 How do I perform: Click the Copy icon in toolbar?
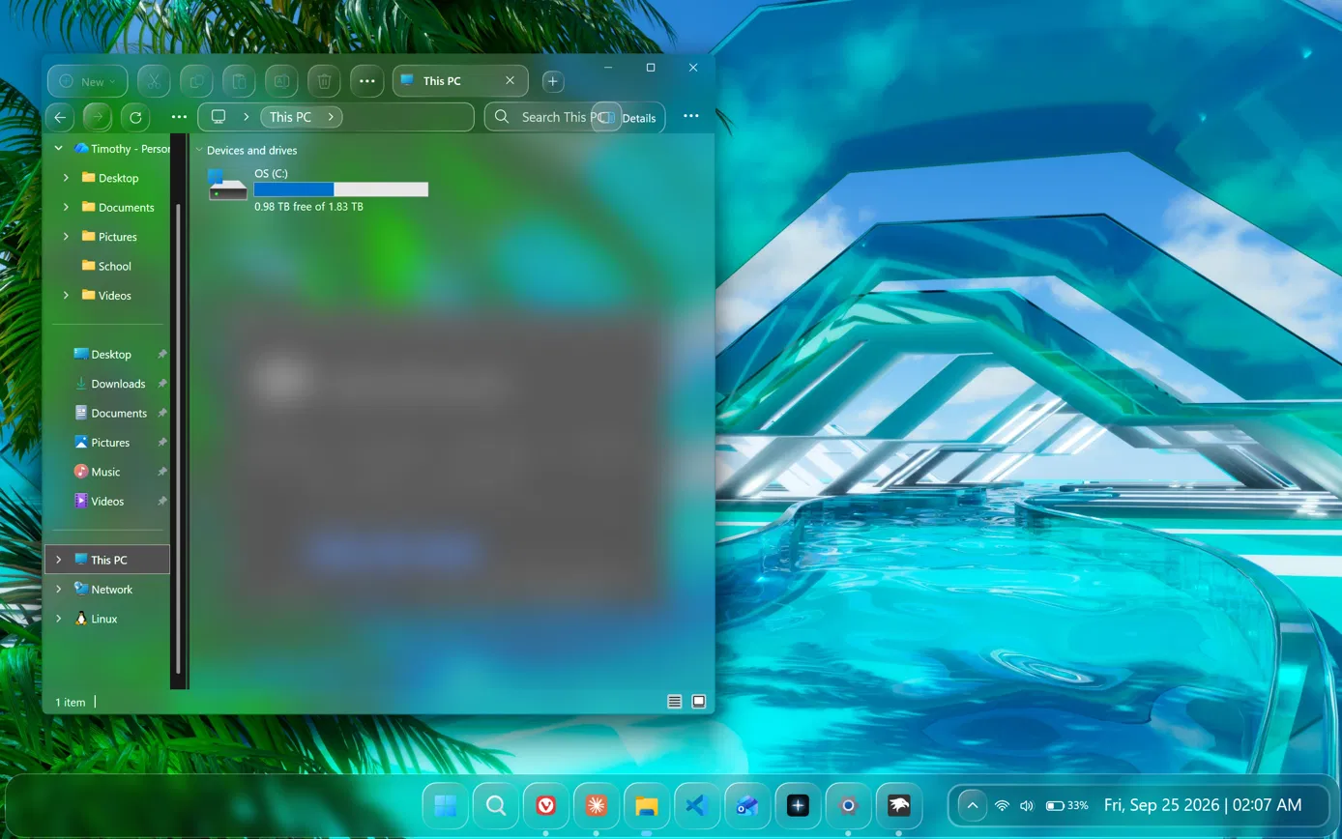197,81
